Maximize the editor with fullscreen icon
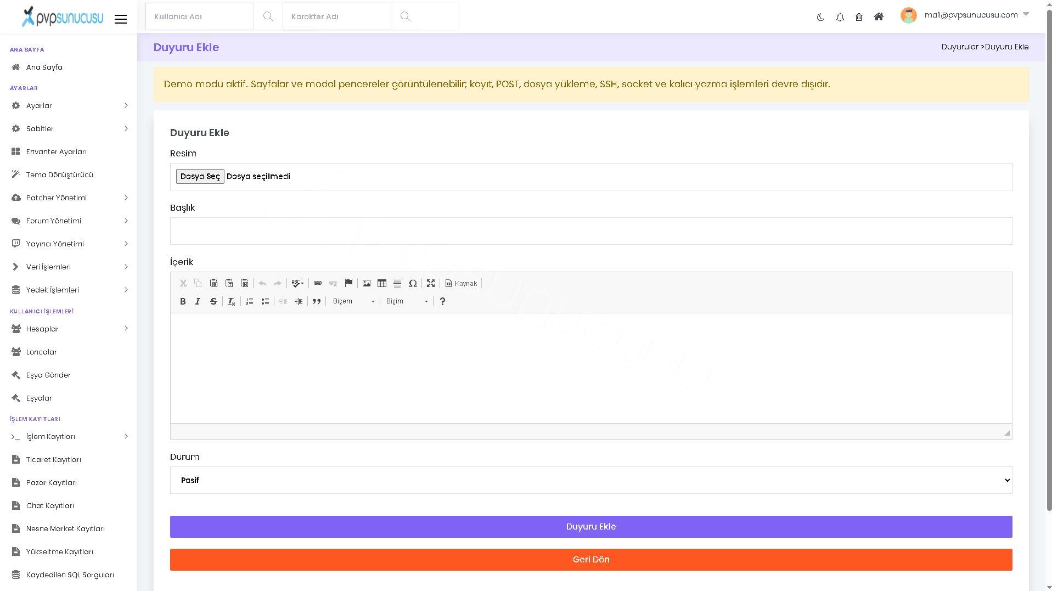The image size is (1052, 591). point(431,283)
